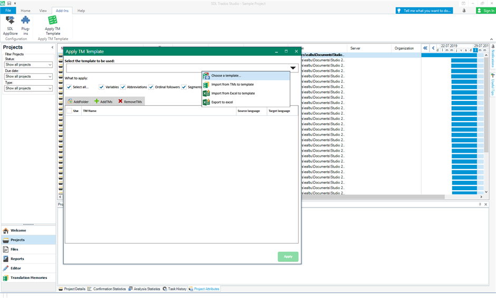Click the Apply button in the dialog

coord(288,256)
